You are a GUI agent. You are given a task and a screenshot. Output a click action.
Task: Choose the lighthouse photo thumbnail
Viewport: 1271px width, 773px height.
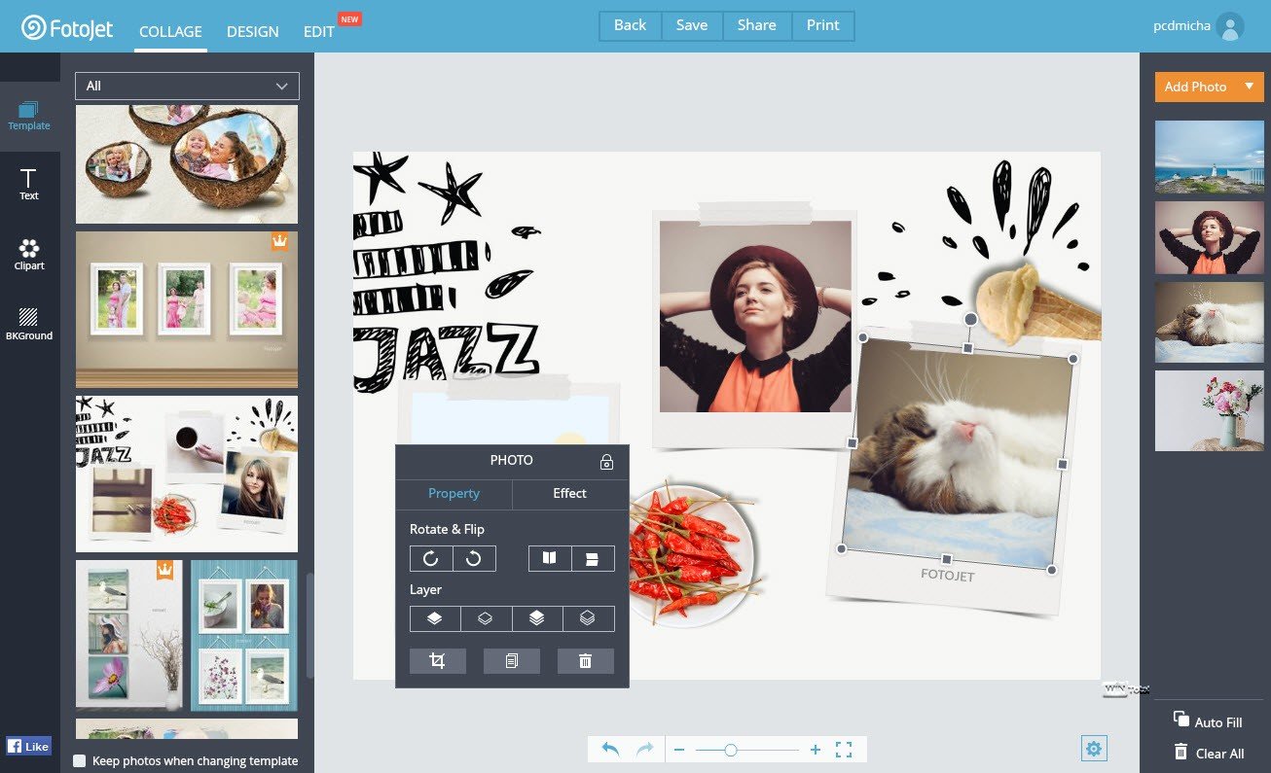pyautogui.click(x=1210, y=157)
